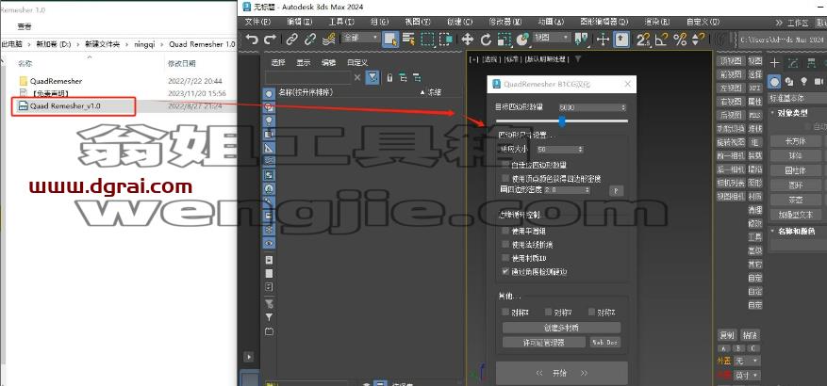Click the Redo arrow in 3ds Max toolbar
Image resolution: width=827 pixels, height=386 pixels.
pyautogui.click(x=270, y=39)
